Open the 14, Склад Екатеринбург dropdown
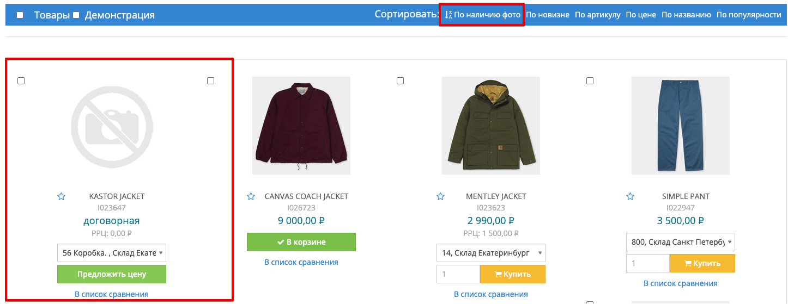 point(490,253)
